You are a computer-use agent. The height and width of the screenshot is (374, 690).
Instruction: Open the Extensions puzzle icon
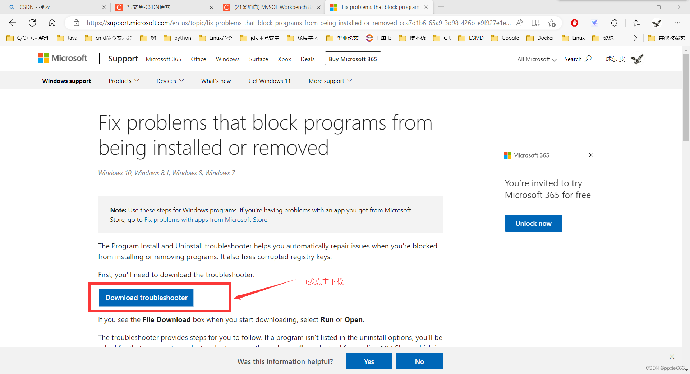(x=615, y=23)
